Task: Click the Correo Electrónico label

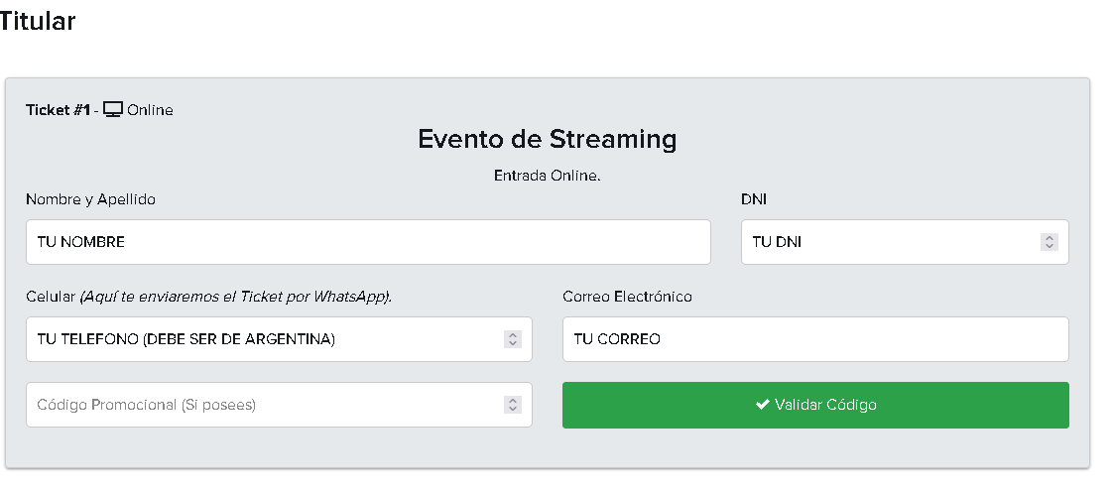Action: tap(627, 297)
